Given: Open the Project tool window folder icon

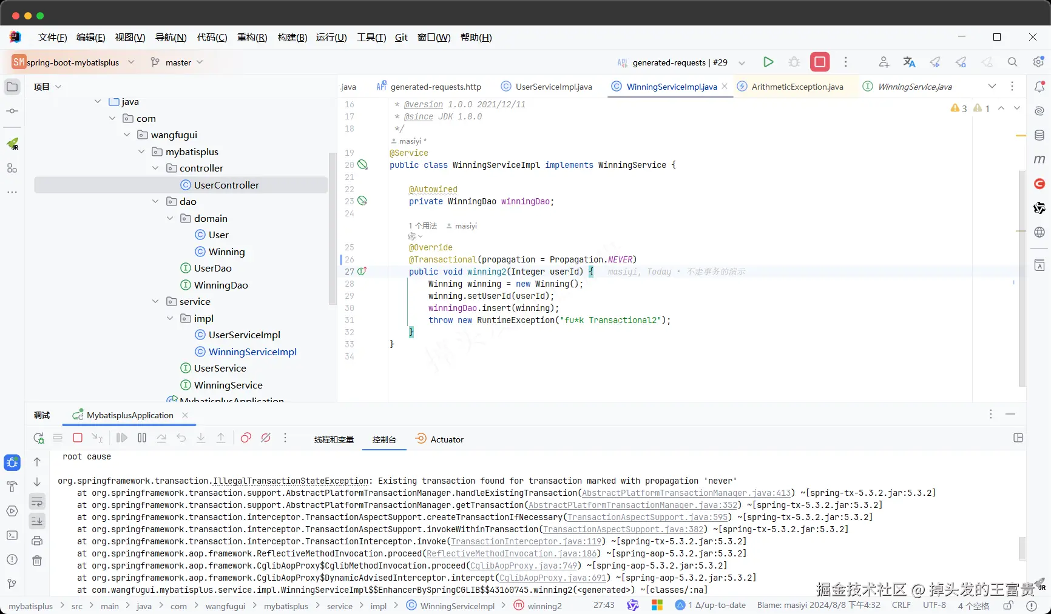Looking at the screenshot, I should tap(12, 87).
